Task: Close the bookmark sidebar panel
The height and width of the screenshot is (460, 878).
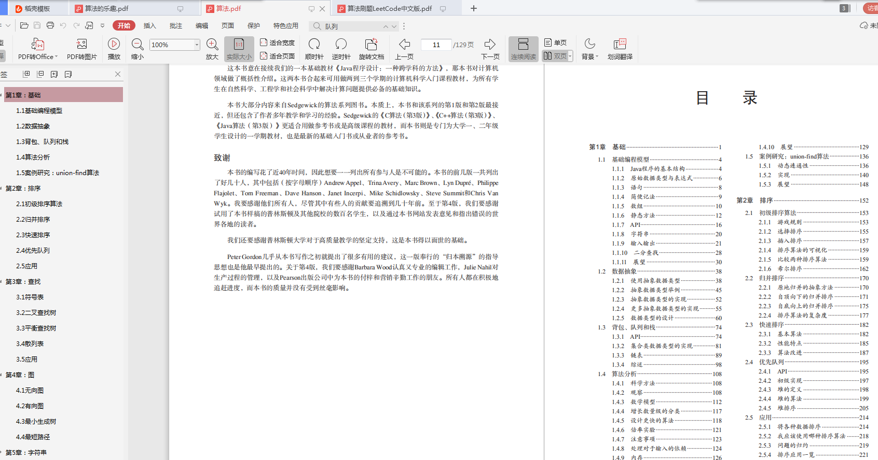Action: [x=118, y=74]
